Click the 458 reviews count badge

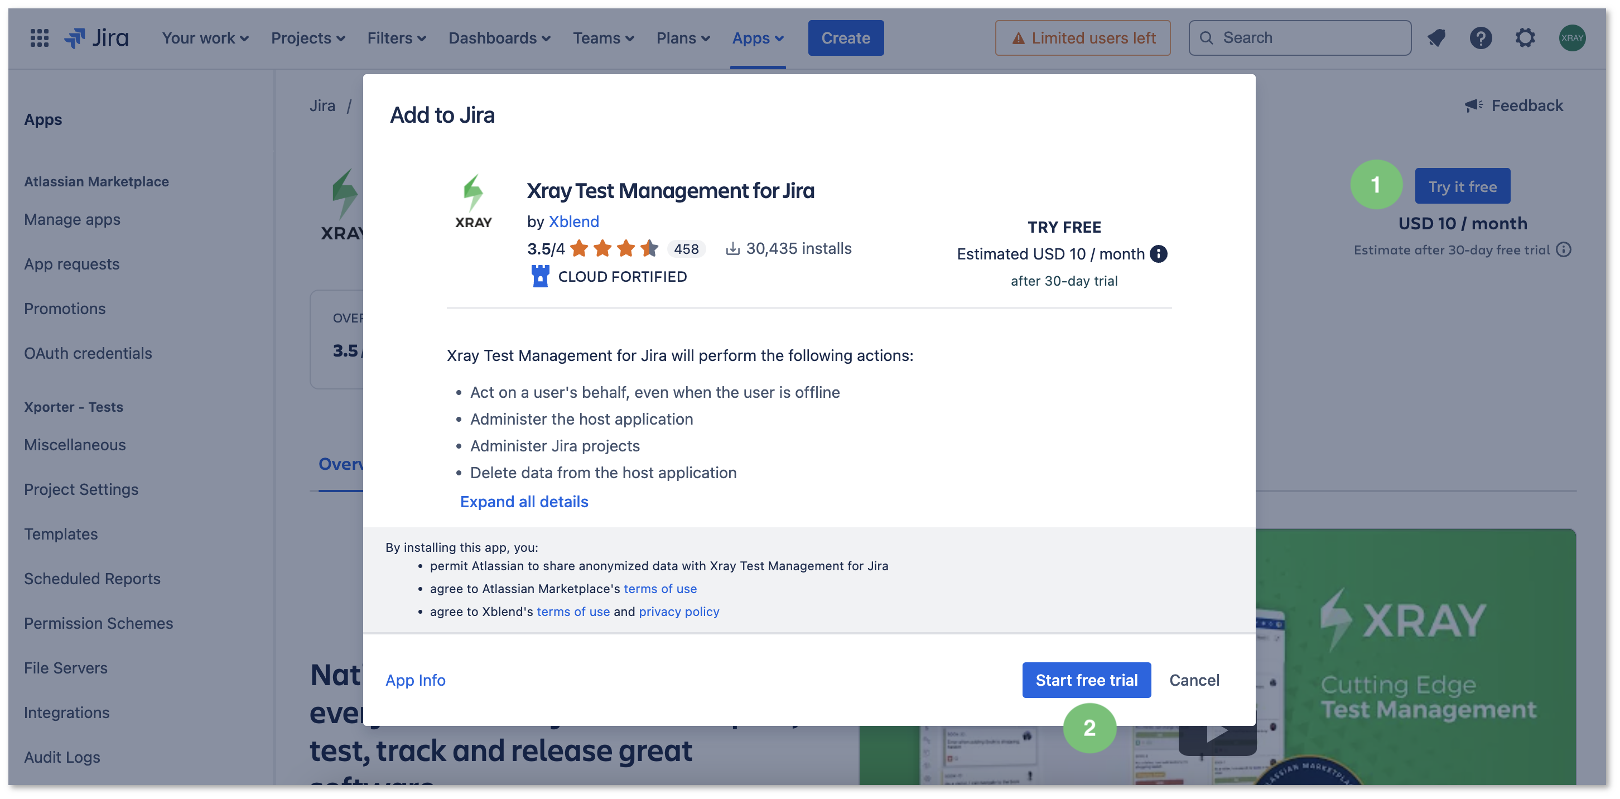tap(686, 249)
